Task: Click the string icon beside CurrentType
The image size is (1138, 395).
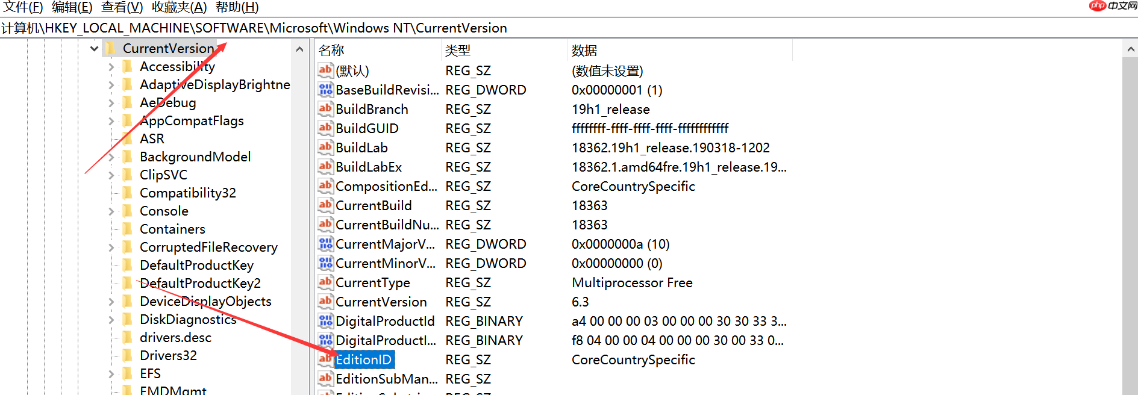Action: tap(325, 282)
